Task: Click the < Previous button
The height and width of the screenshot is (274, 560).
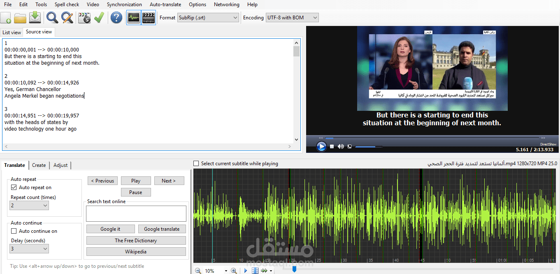Action: (102, 181)
